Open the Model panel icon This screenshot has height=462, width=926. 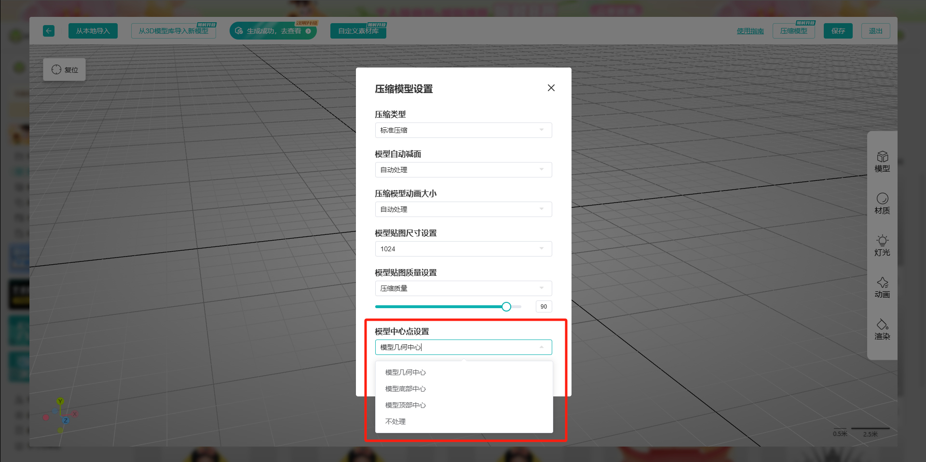click(x=882, y=162)
